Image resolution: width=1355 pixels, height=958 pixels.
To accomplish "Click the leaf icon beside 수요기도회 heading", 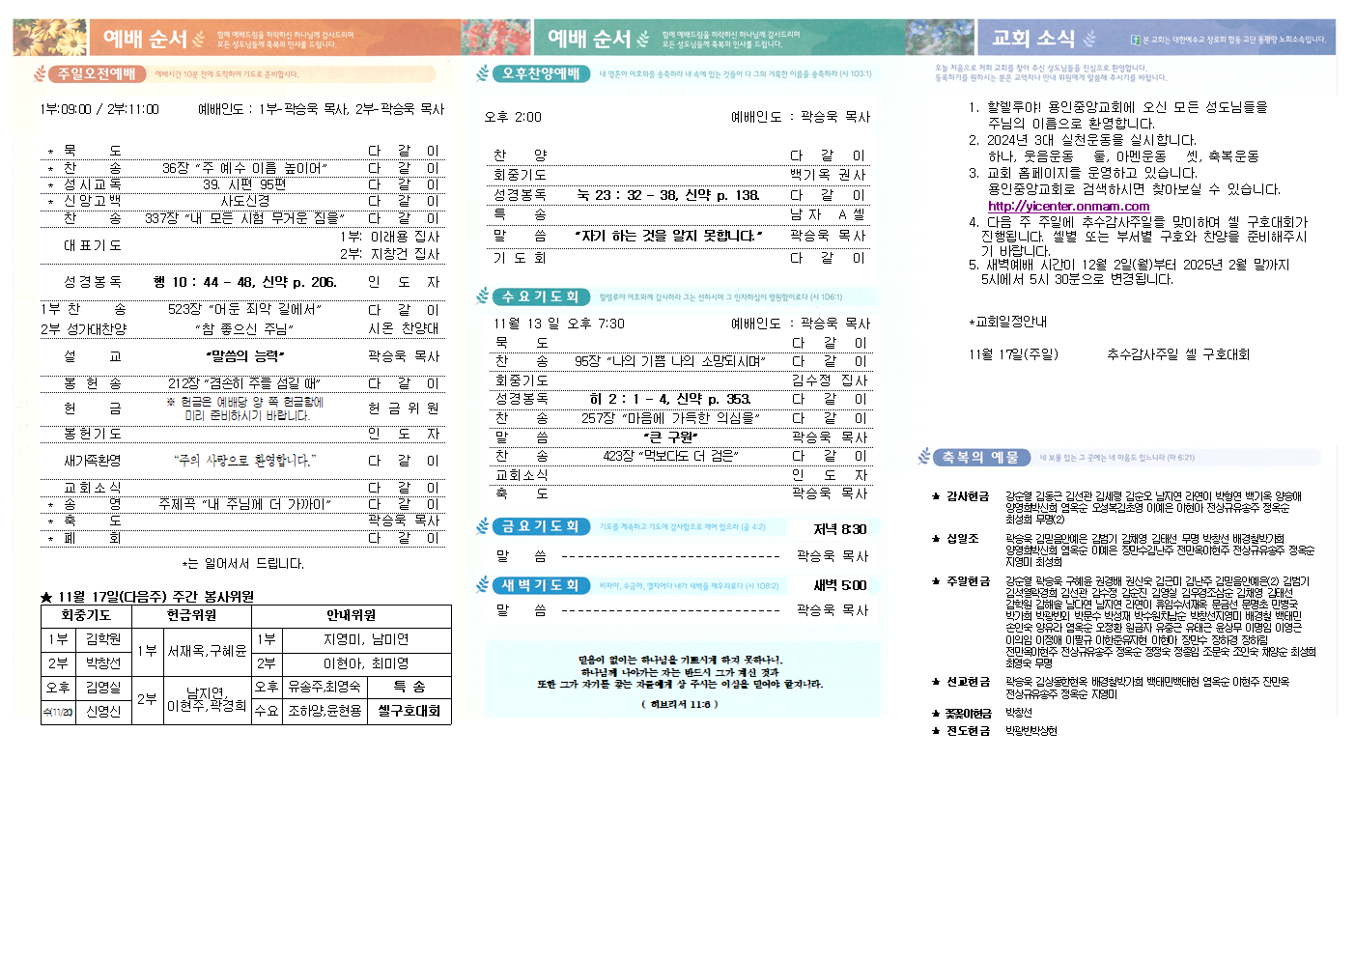I will pos(483,296).
